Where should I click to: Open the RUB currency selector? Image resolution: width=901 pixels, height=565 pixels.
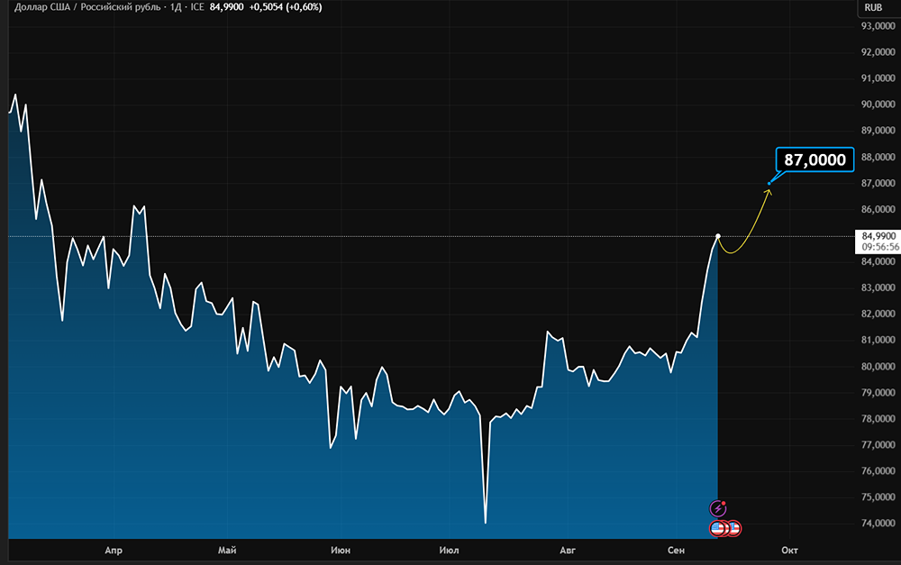click(873, 7)
